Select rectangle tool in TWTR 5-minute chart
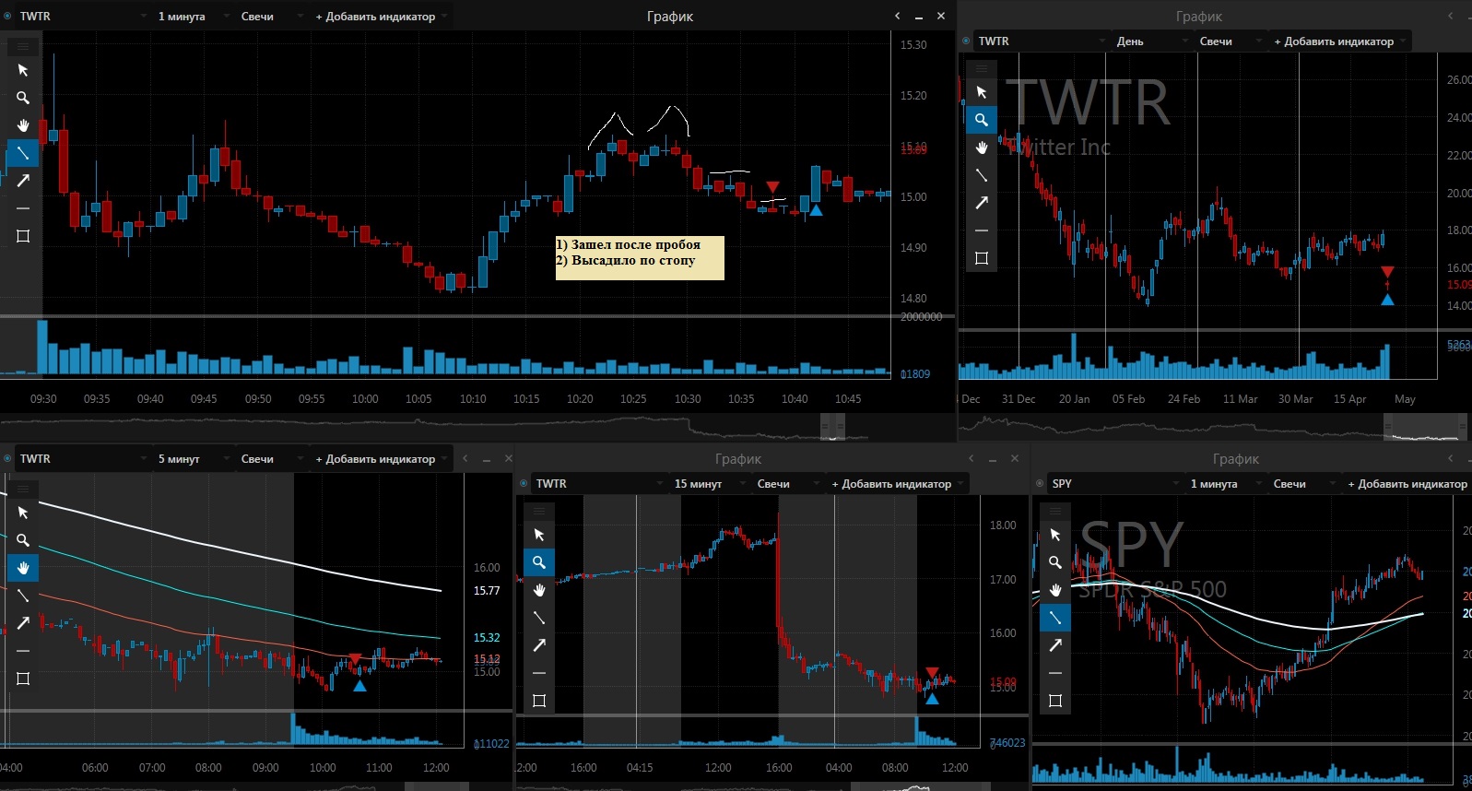The width and height of the screenshot is (1472, 791). [x=23, y=679]
